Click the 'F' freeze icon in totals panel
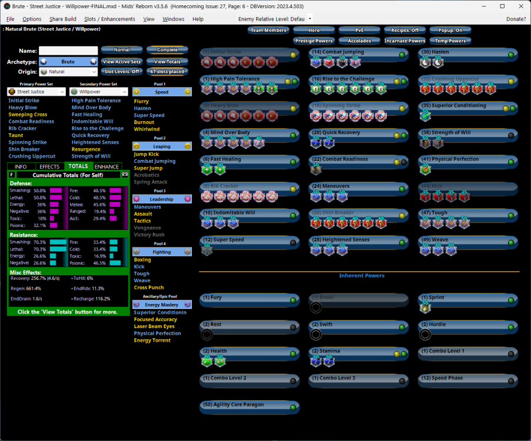This screenshot has height=441, width=531. [x=12, y=175]
